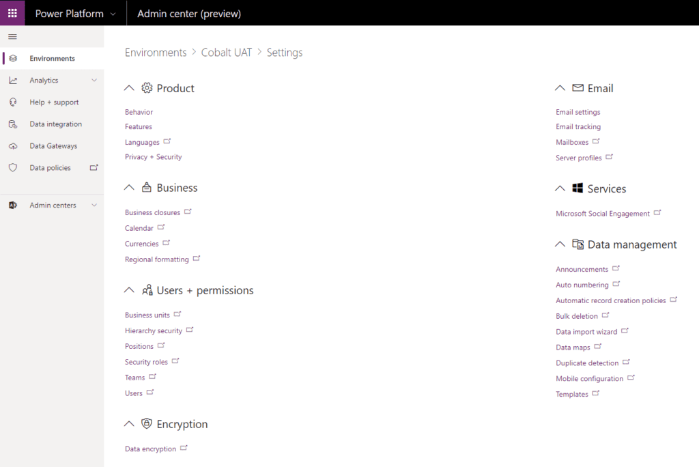Screen dimensions: 699x467
Task: Open Business units link
Action: (x=147, y=315)
